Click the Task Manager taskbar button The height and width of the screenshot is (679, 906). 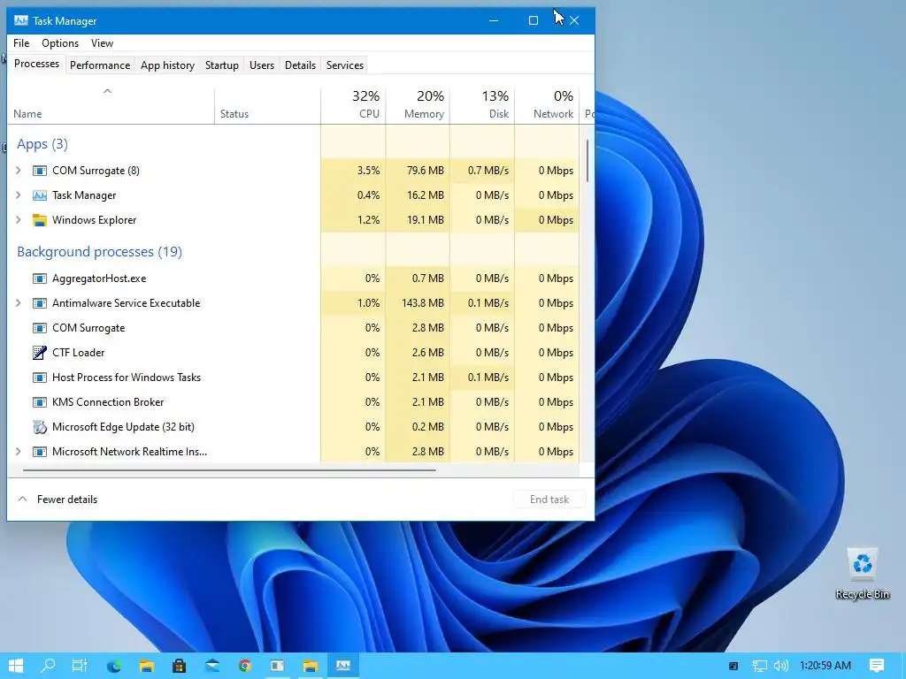coord(343,666)
